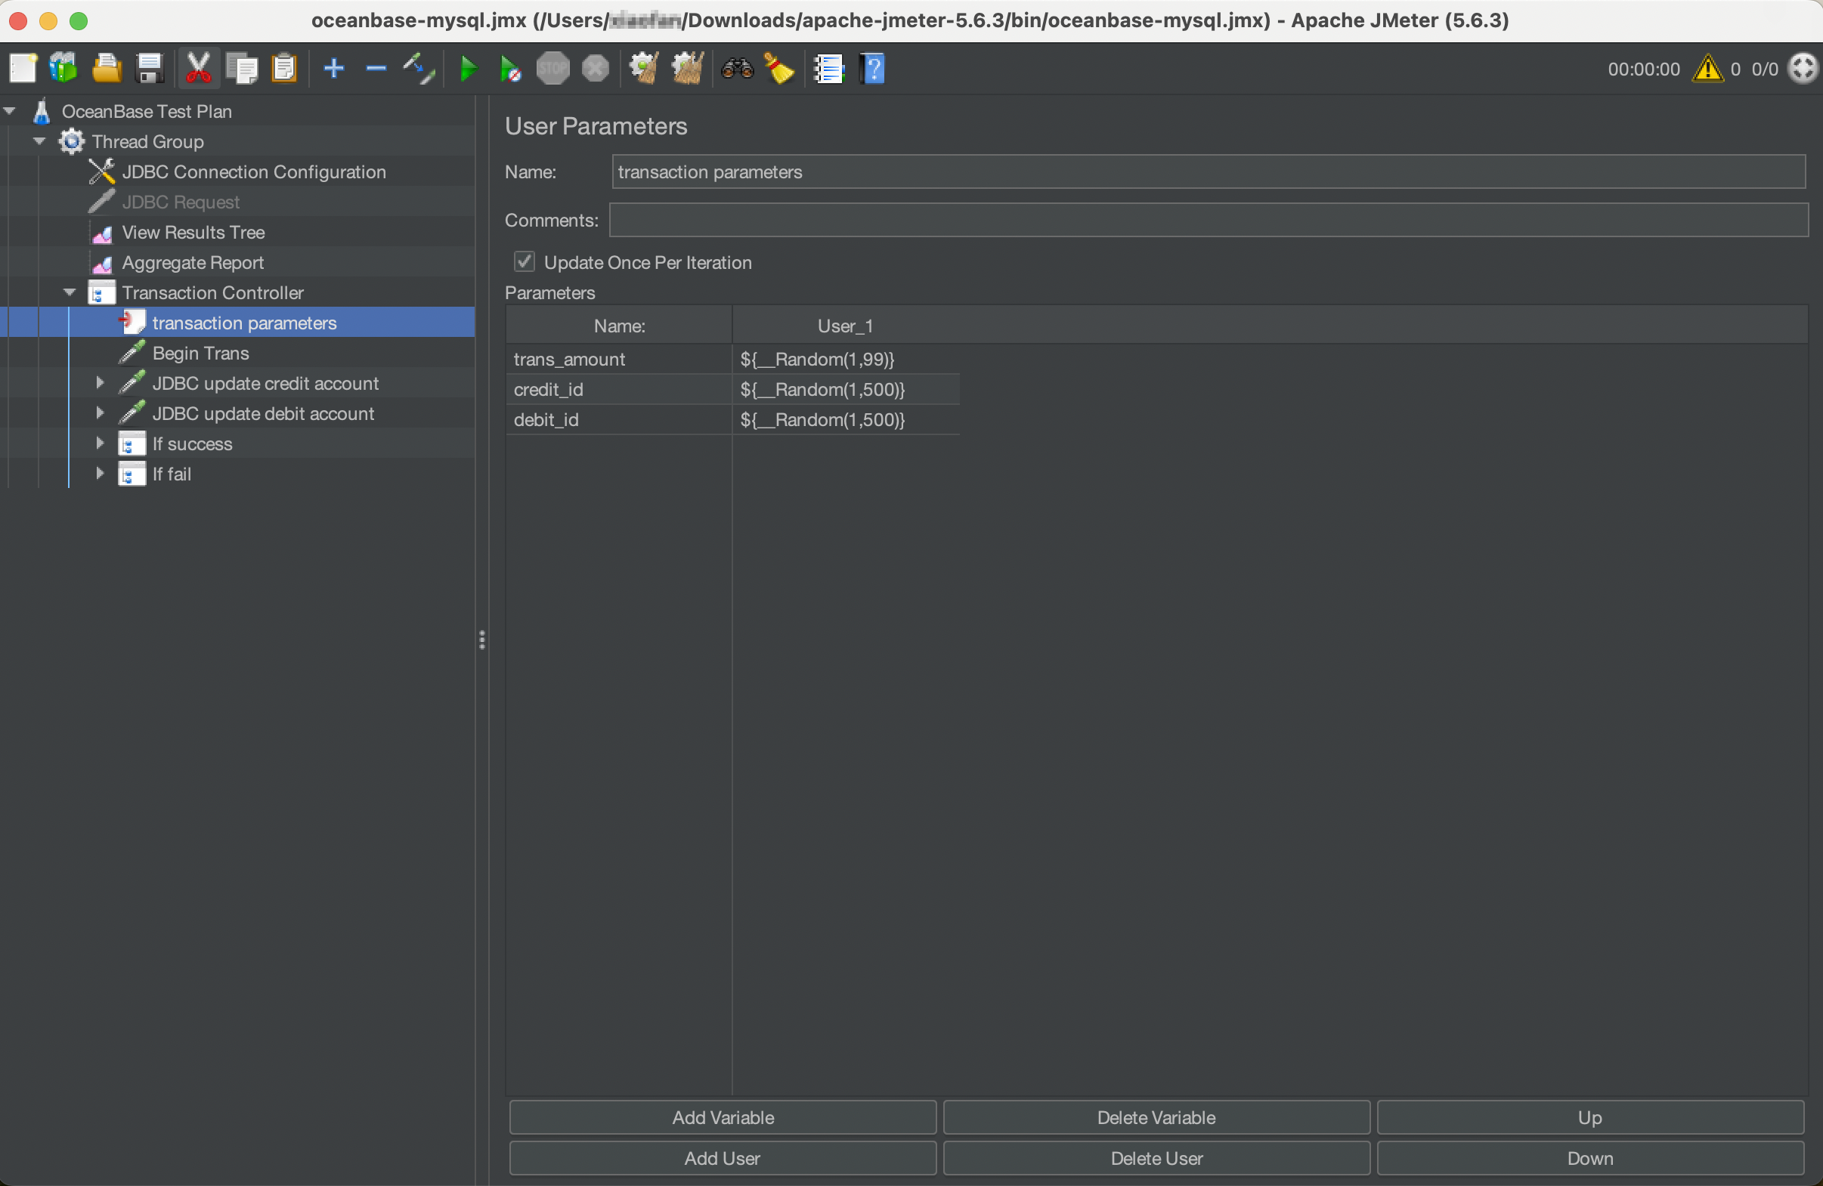Uncheck Update Once Per Iteration
Image resolution: width=1823 pixels, height=1186 pixels.
pos(523,262)
